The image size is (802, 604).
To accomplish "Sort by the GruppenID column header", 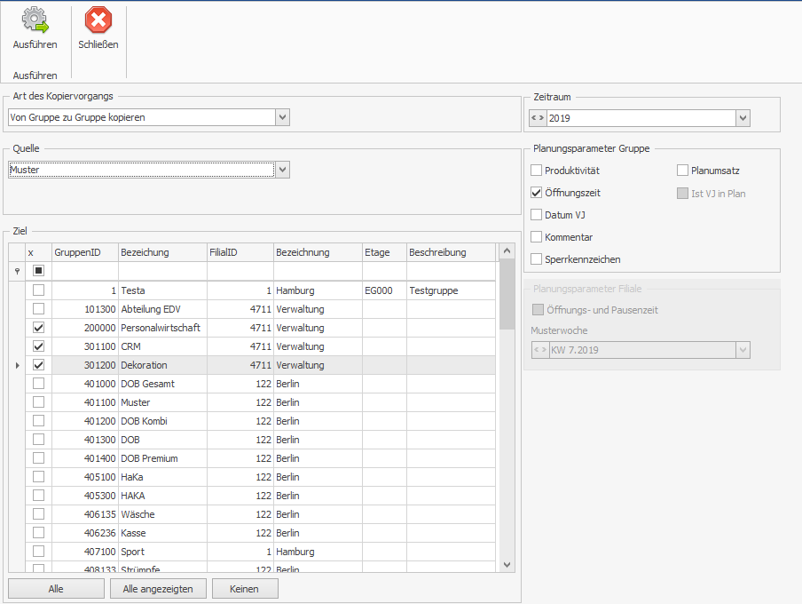I will (83, 252).
